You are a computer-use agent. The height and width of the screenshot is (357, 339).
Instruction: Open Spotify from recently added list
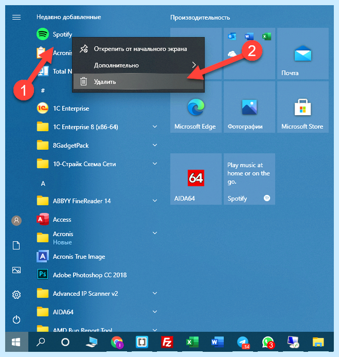click(x=54, y=34)
